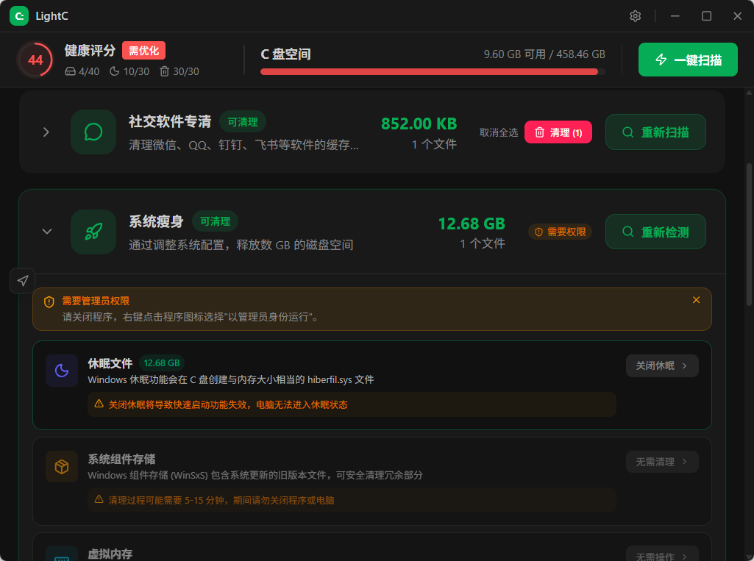Click 重新检测 for system slimming

[x=655, y=232]
